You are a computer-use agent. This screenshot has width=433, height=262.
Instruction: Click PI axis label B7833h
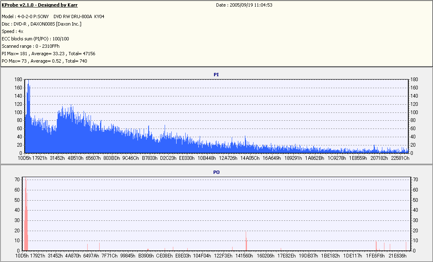[x=150, y=158]
